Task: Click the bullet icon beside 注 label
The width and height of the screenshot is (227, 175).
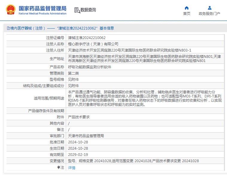Action: [59, 168]
